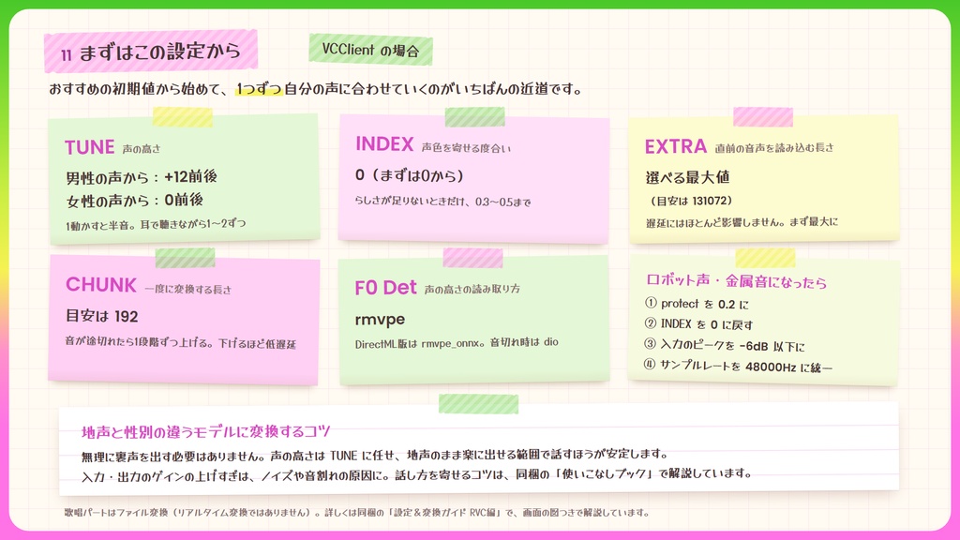
Task: Click the text '0（まずは0から）'
Action: click(410, 175)
